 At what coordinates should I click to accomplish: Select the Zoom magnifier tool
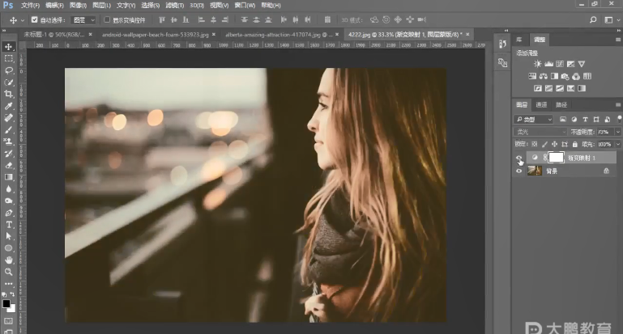click(9, 272)
